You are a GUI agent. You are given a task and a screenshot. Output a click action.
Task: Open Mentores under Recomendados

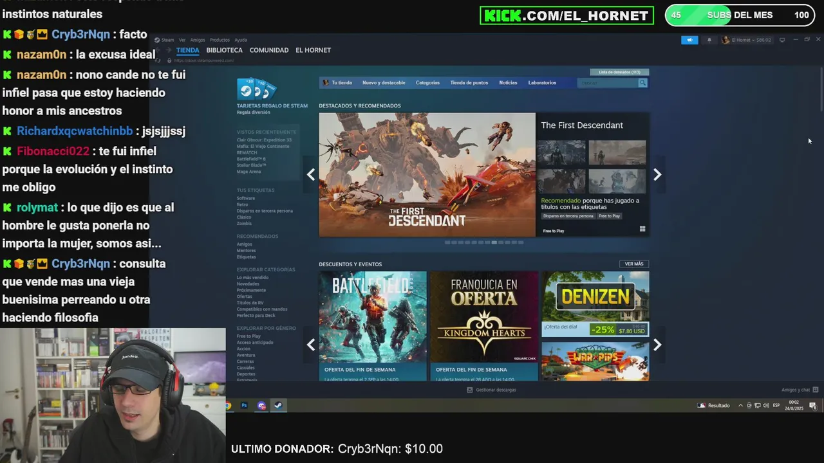246,251
